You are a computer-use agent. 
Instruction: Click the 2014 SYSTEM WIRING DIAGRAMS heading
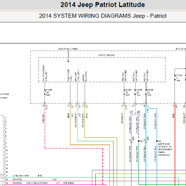click(103, 16)
